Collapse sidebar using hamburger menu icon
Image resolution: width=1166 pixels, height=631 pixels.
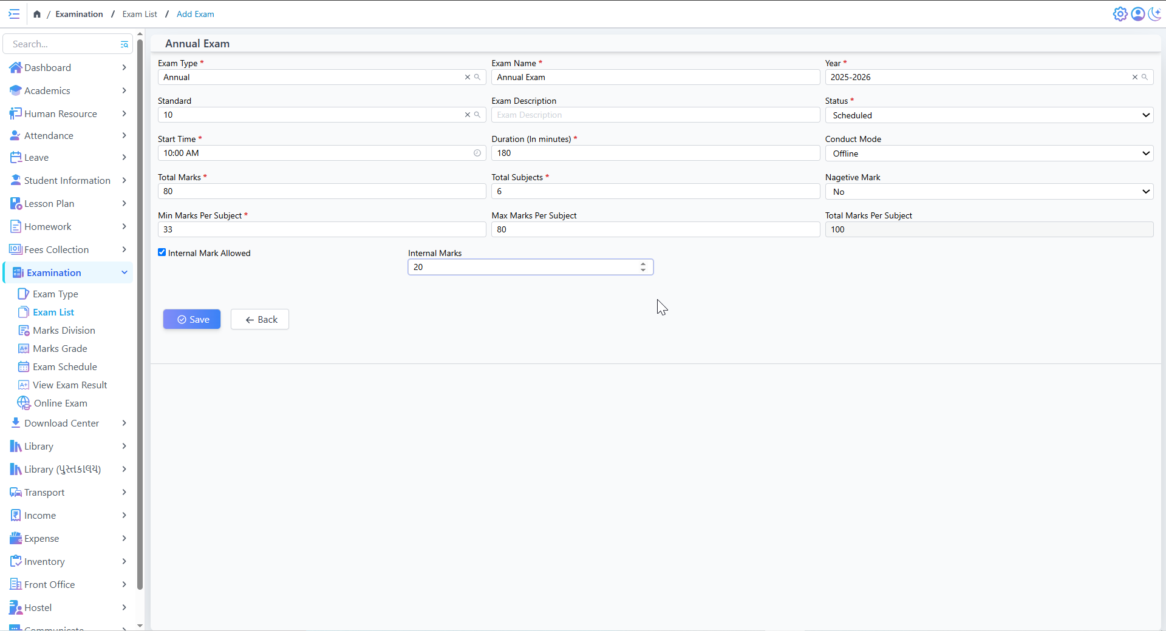click(14, 14)
